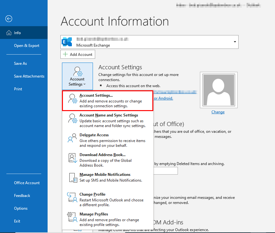Open the Print page
The width and height of the screenshot is (275, 233).
(x=24, y=89)
